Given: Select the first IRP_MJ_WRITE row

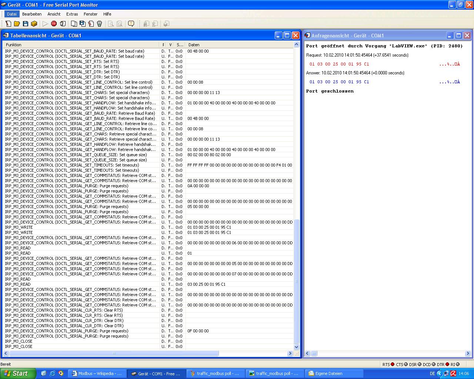Looking at the screenshot, I should [x=148, y=227].
